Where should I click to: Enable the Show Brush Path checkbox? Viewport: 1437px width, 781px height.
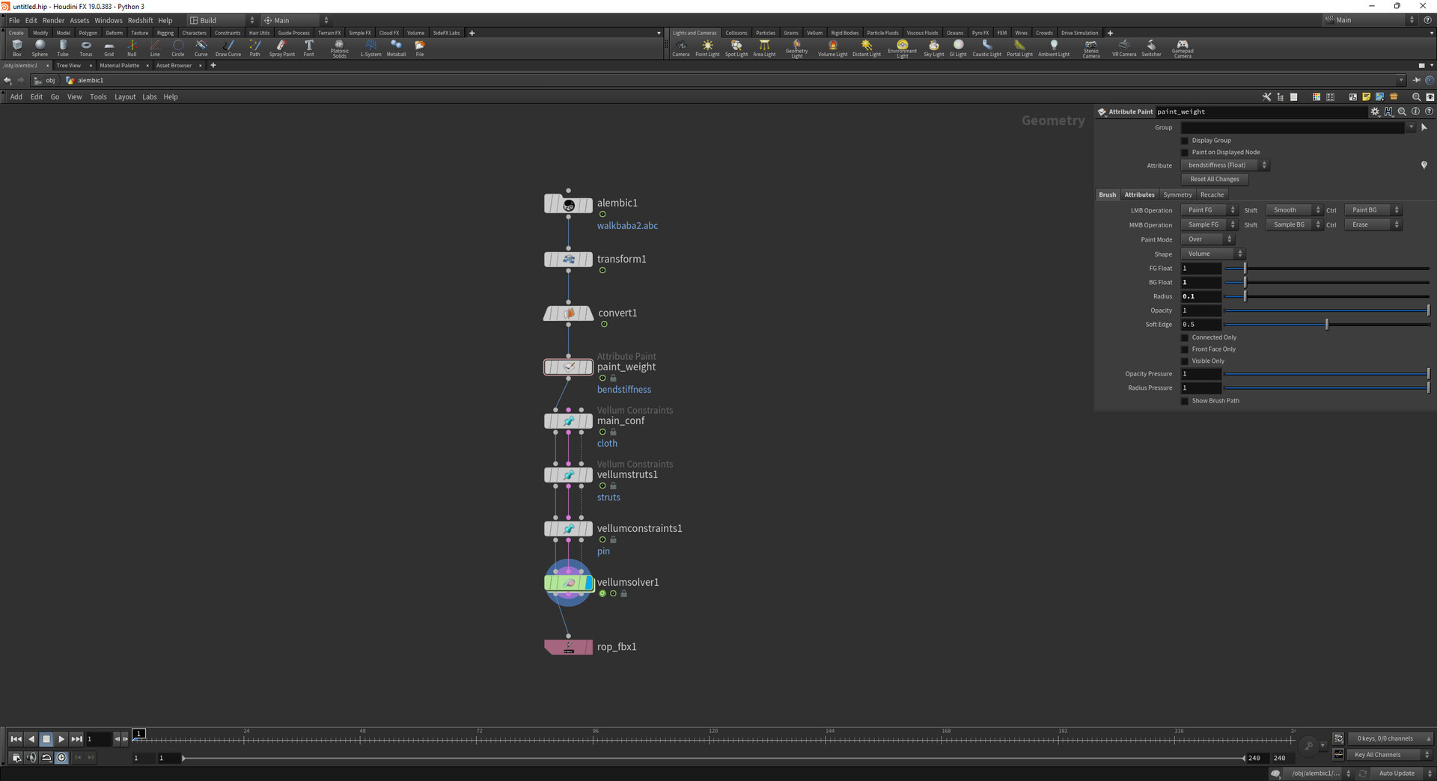click(x=1185, y=401)
